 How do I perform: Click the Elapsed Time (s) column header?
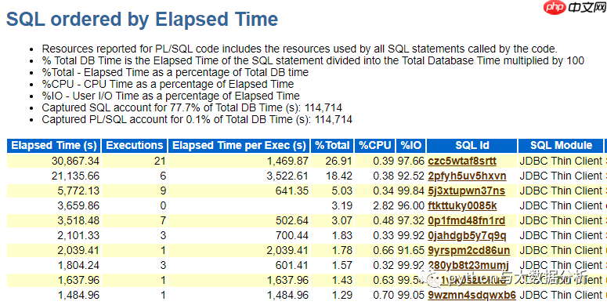point(54,146)
